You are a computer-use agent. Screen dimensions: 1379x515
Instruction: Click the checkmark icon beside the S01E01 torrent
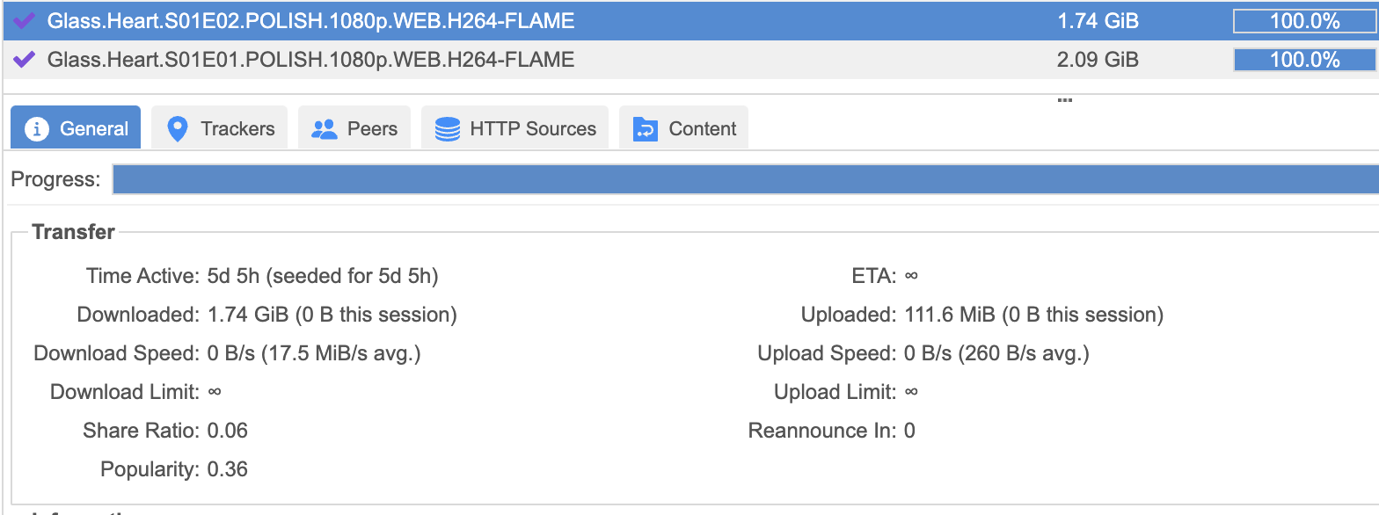click(x=25, y=60)
